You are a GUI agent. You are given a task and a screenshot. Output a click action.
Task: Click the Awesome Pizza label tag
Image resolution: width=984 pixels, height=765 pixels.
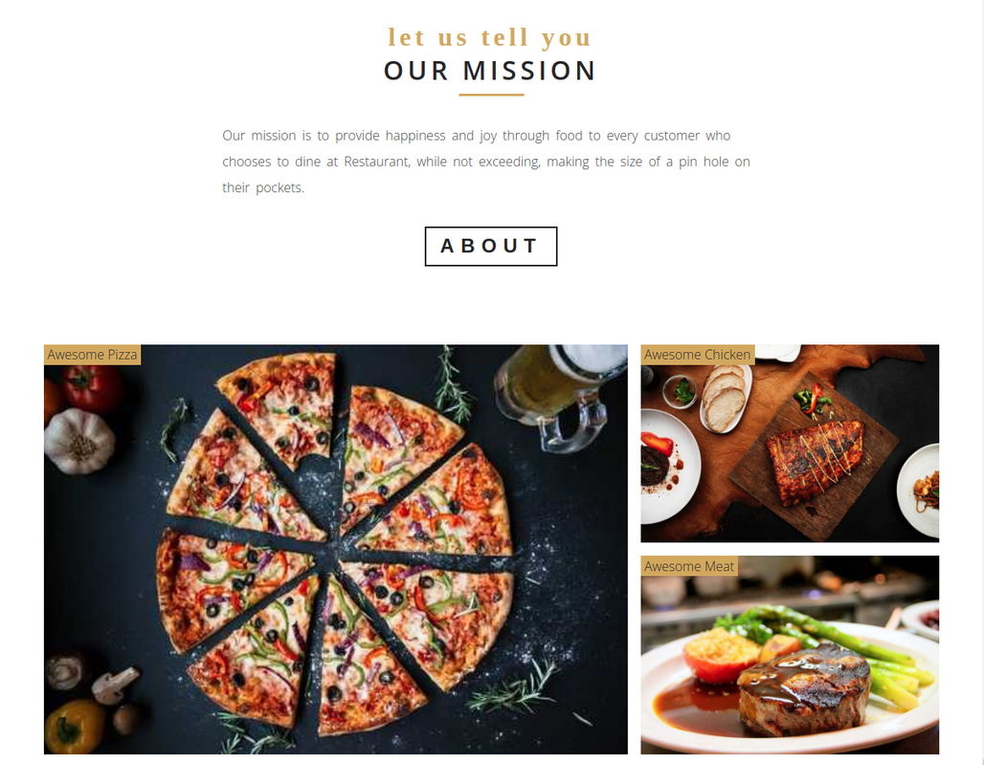92,354
